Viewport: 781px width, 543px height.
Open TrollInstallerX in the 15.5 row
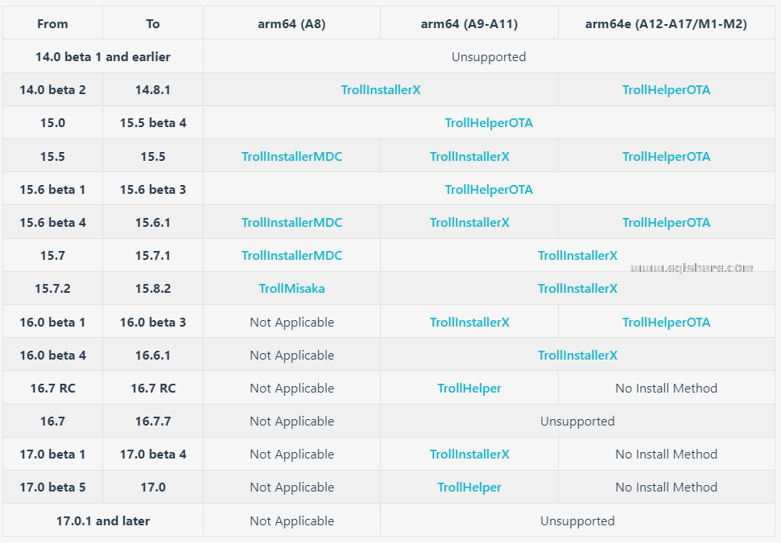click(469, 157)
